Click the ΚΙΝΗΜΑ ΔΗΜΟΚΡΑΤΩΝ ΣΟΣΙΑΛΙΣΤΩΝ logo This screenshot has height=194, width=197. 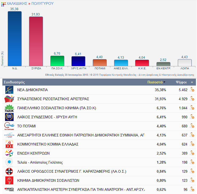(9, 180)
